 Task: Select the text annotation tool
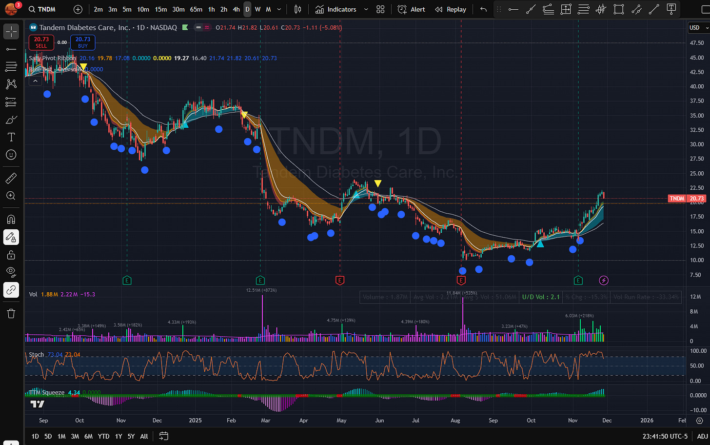[11, 137]
